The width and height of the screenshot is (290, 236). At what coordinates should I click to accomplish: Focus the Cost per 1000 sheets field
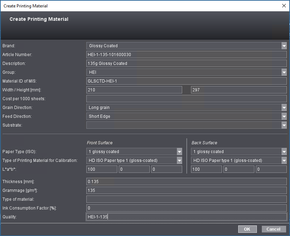(186, 99)
